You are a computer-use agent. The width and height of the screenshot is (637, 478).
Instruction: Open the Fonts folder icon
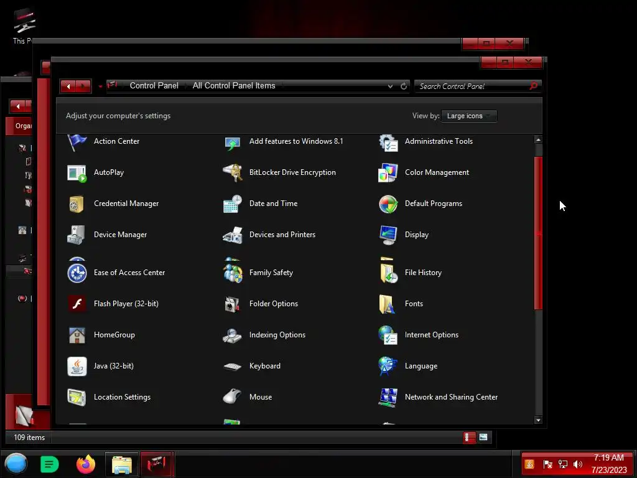click(386, 304)
